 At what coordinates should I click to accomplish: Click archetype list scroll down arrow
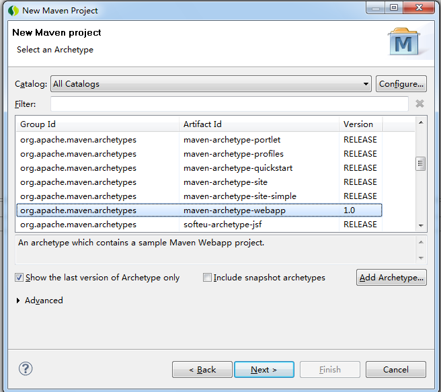[421, 225]
